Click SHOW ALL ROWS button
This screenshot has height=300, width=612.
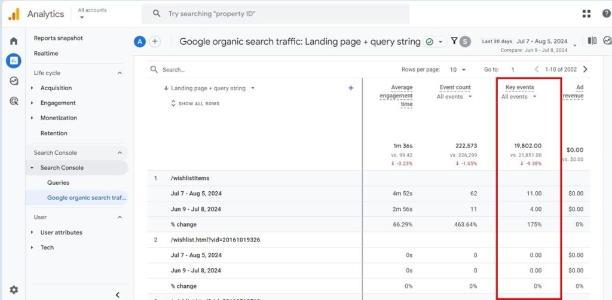pyautogui.click(x=195, y=104)
